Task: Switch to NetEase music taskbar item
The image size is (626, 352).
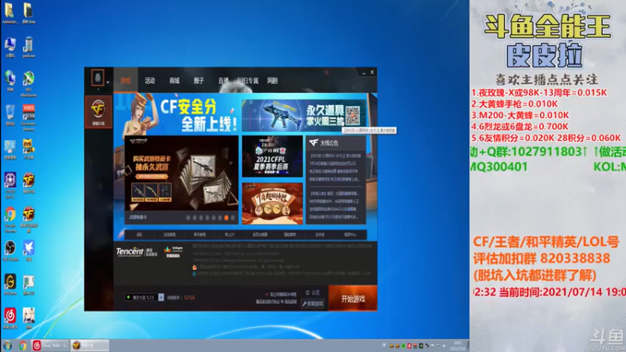Action: pos(50,346)
